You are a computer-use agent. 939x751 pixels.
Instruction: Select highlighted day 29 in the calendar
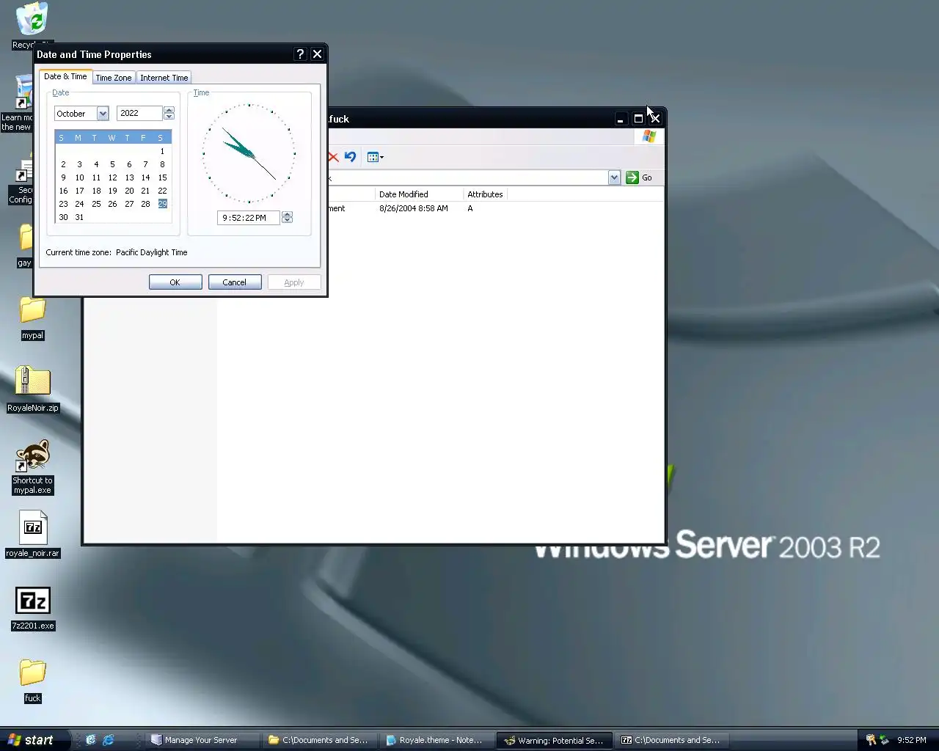tap(162, 204)
